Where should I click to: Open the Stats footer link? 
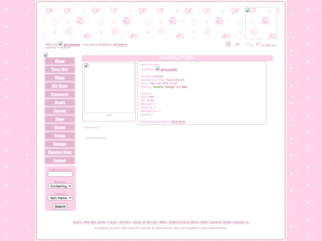tap(163, 222)
